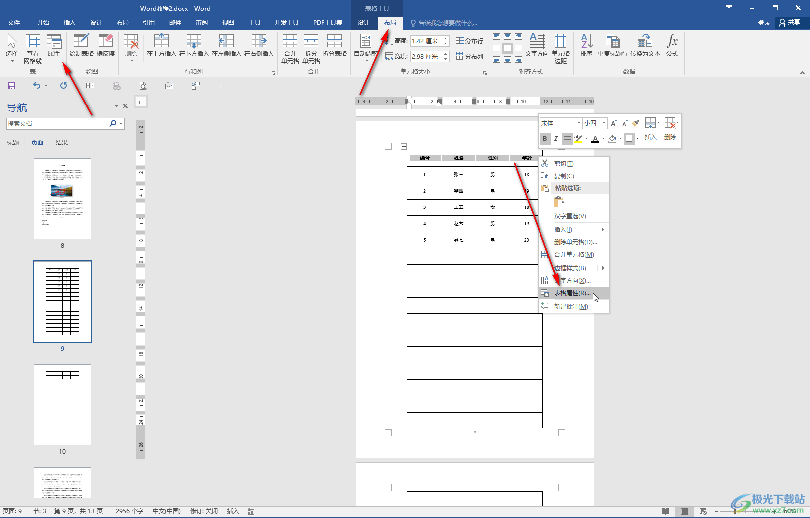This screenshot has width=810, height=518.
Task: Click the Search document (搜索文档) field
Action: [x=57, y=124]
